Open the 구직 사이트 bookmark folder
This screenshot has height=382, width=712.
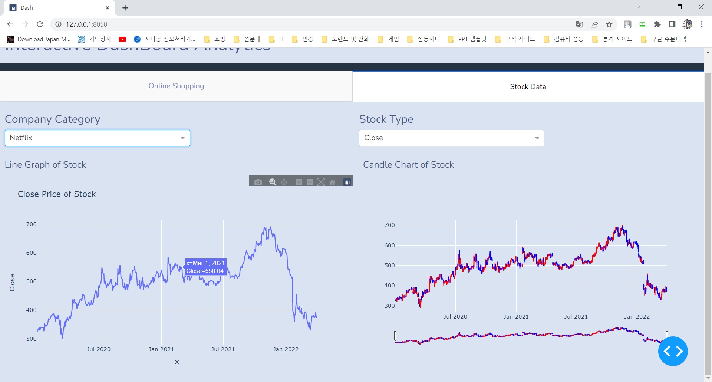click(515, 39)
